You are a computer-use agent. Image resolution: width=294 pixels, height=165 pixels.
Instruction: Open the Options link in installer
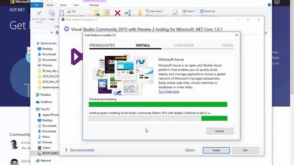[x=190, y=150]
